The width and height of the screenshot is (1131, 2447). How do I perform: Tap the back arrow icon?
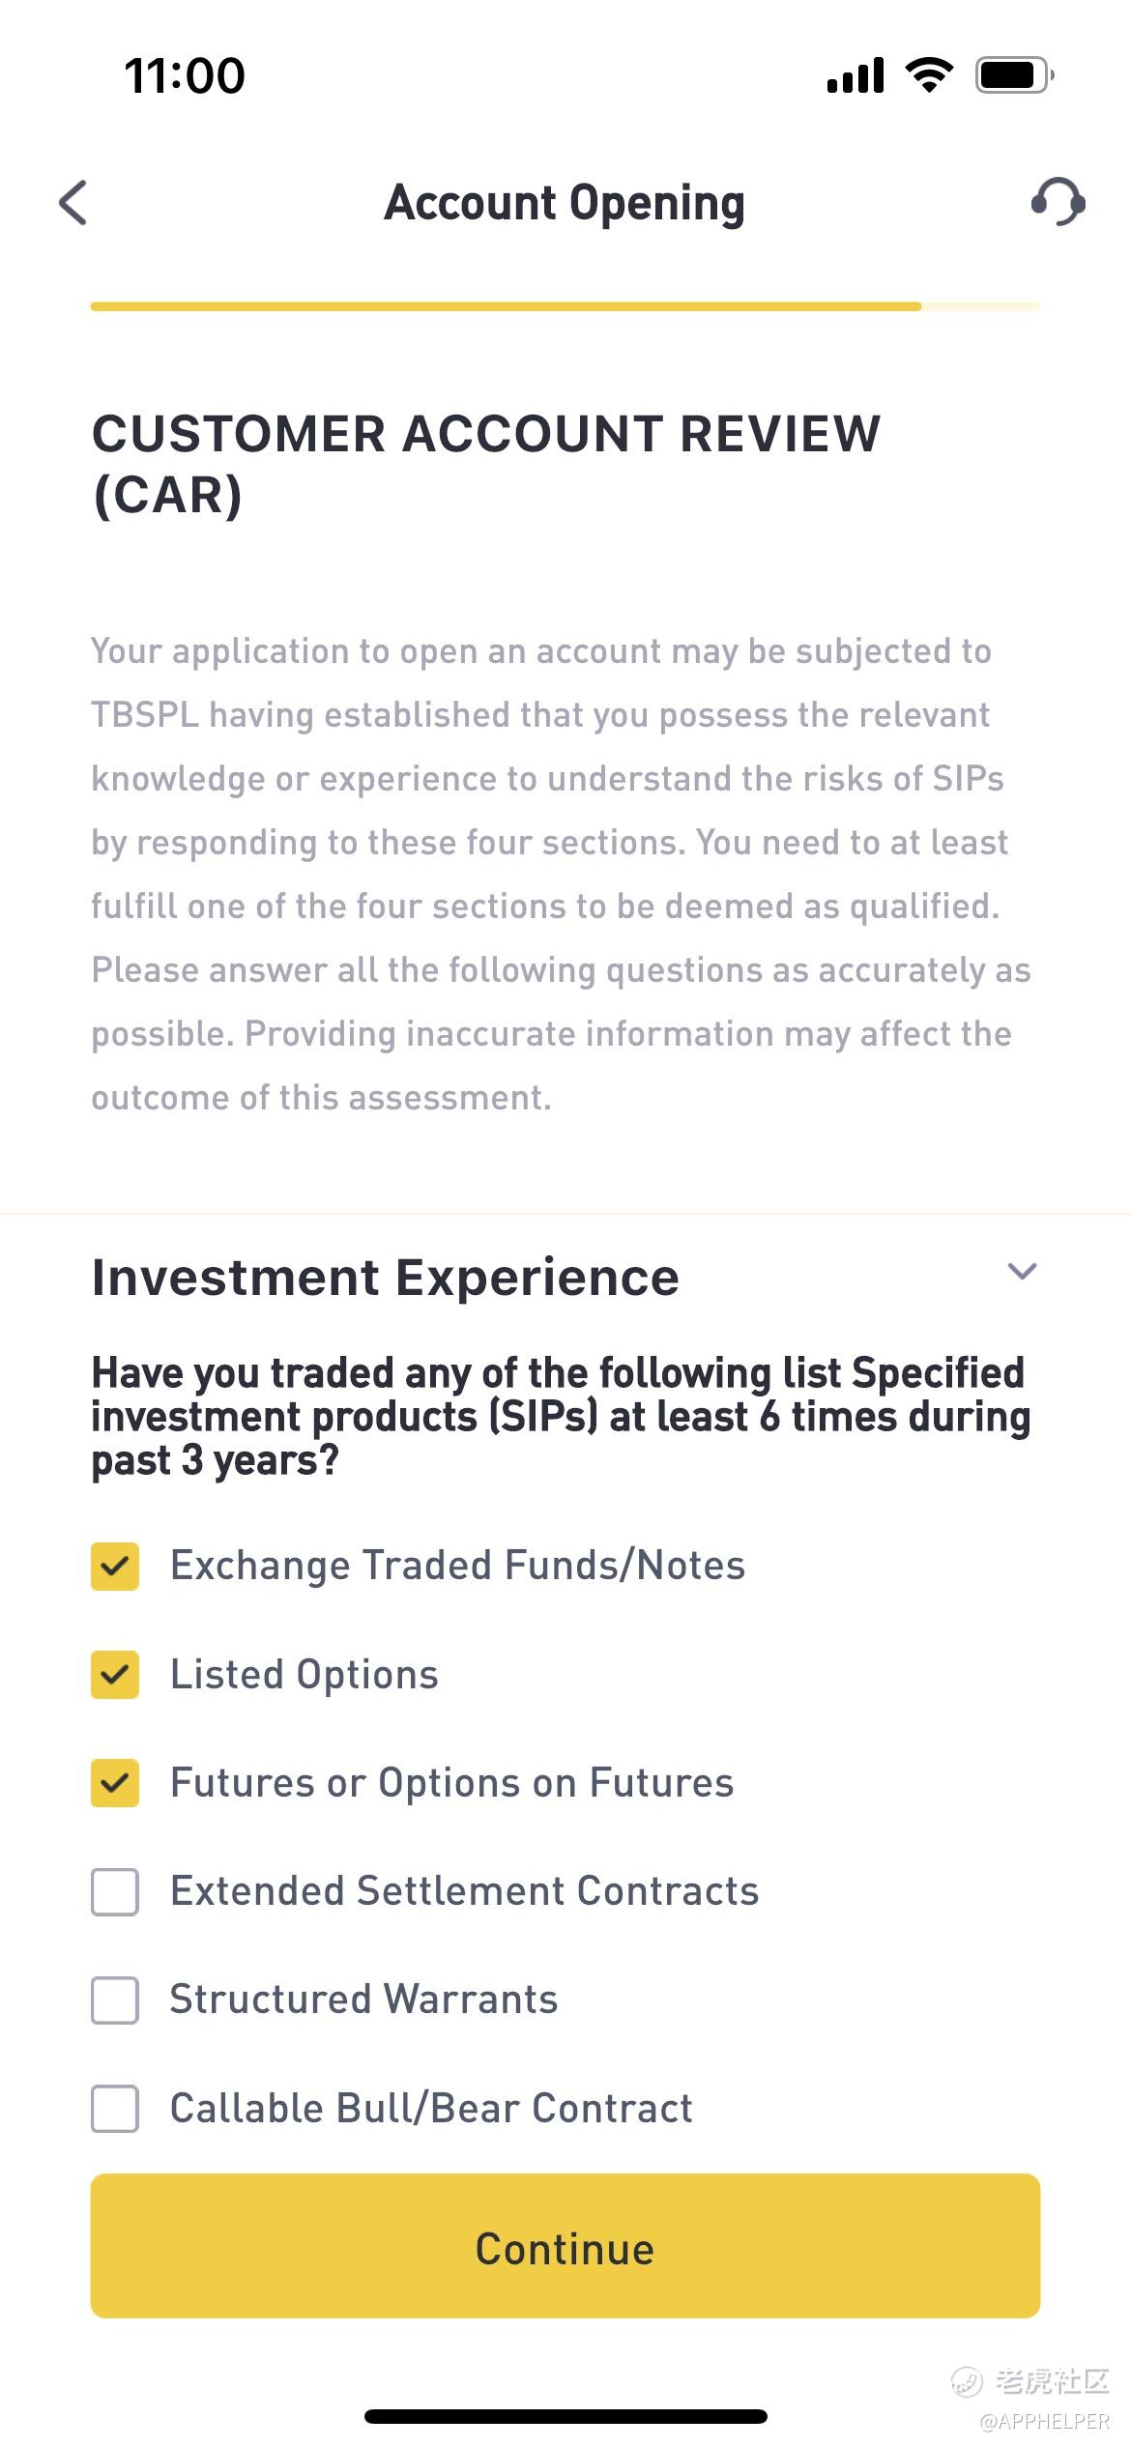coord(73,203)
